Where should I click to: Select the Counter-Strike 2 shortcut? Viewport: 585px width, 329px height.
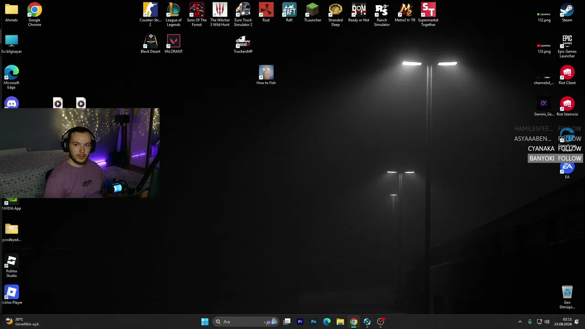tap(150, 14)
